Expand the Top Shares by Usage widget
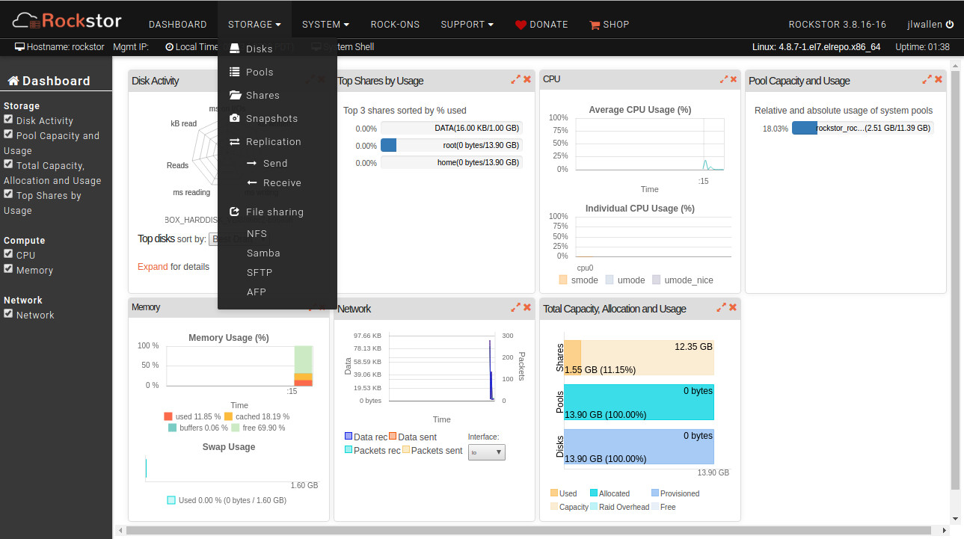This screenshot has height=539, width=964. (x=515, y=79)
